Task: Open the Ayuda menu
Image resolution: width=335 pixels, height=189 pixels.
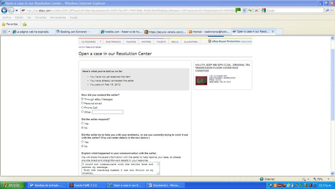Action: tap(73, 18)
